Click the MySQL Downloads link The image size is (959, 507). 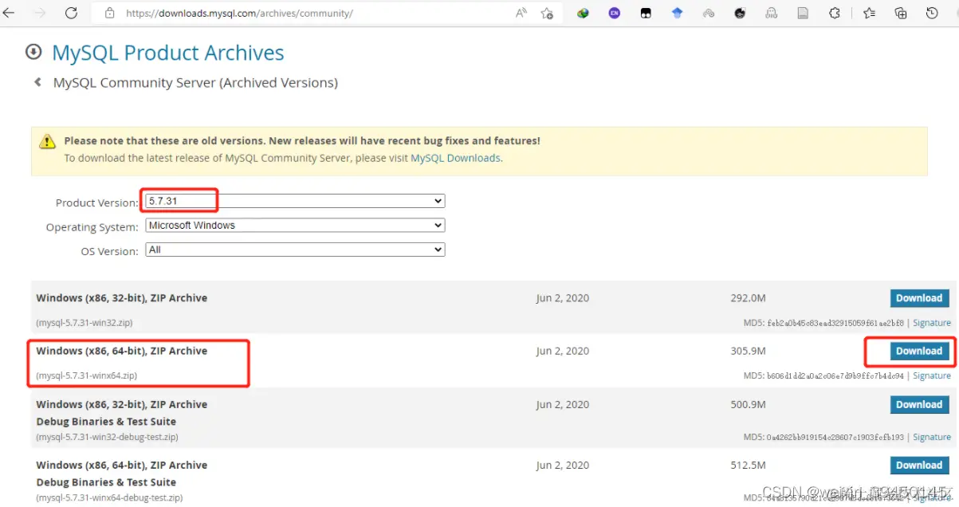(456, 158)
